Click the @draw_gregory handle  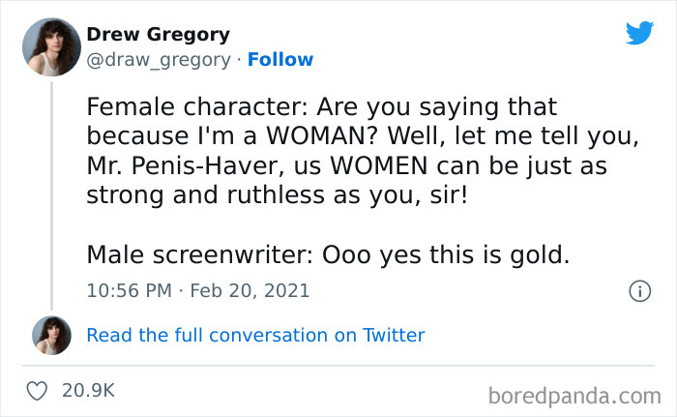[x=158, y=59]
